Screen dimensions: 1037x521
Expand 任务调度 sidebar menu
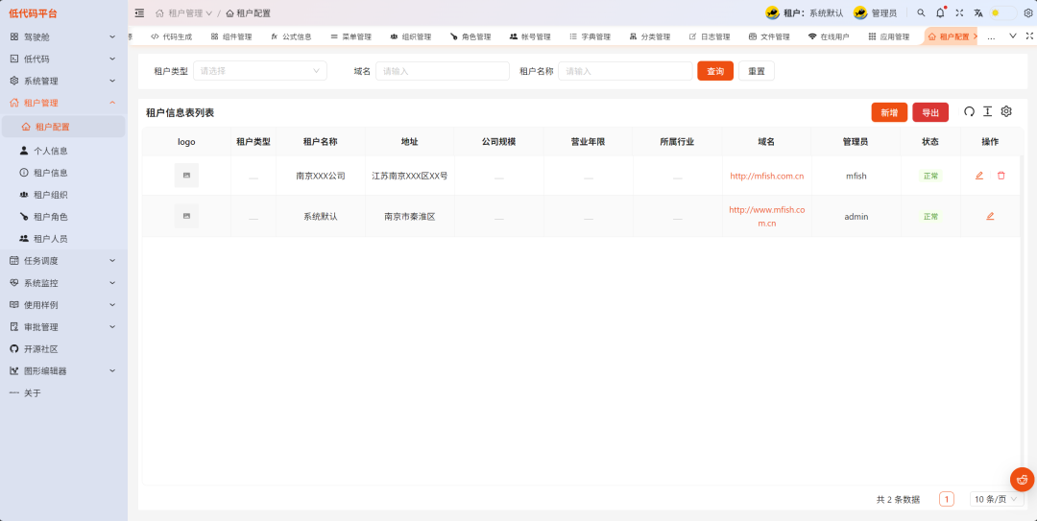(63, 261)
